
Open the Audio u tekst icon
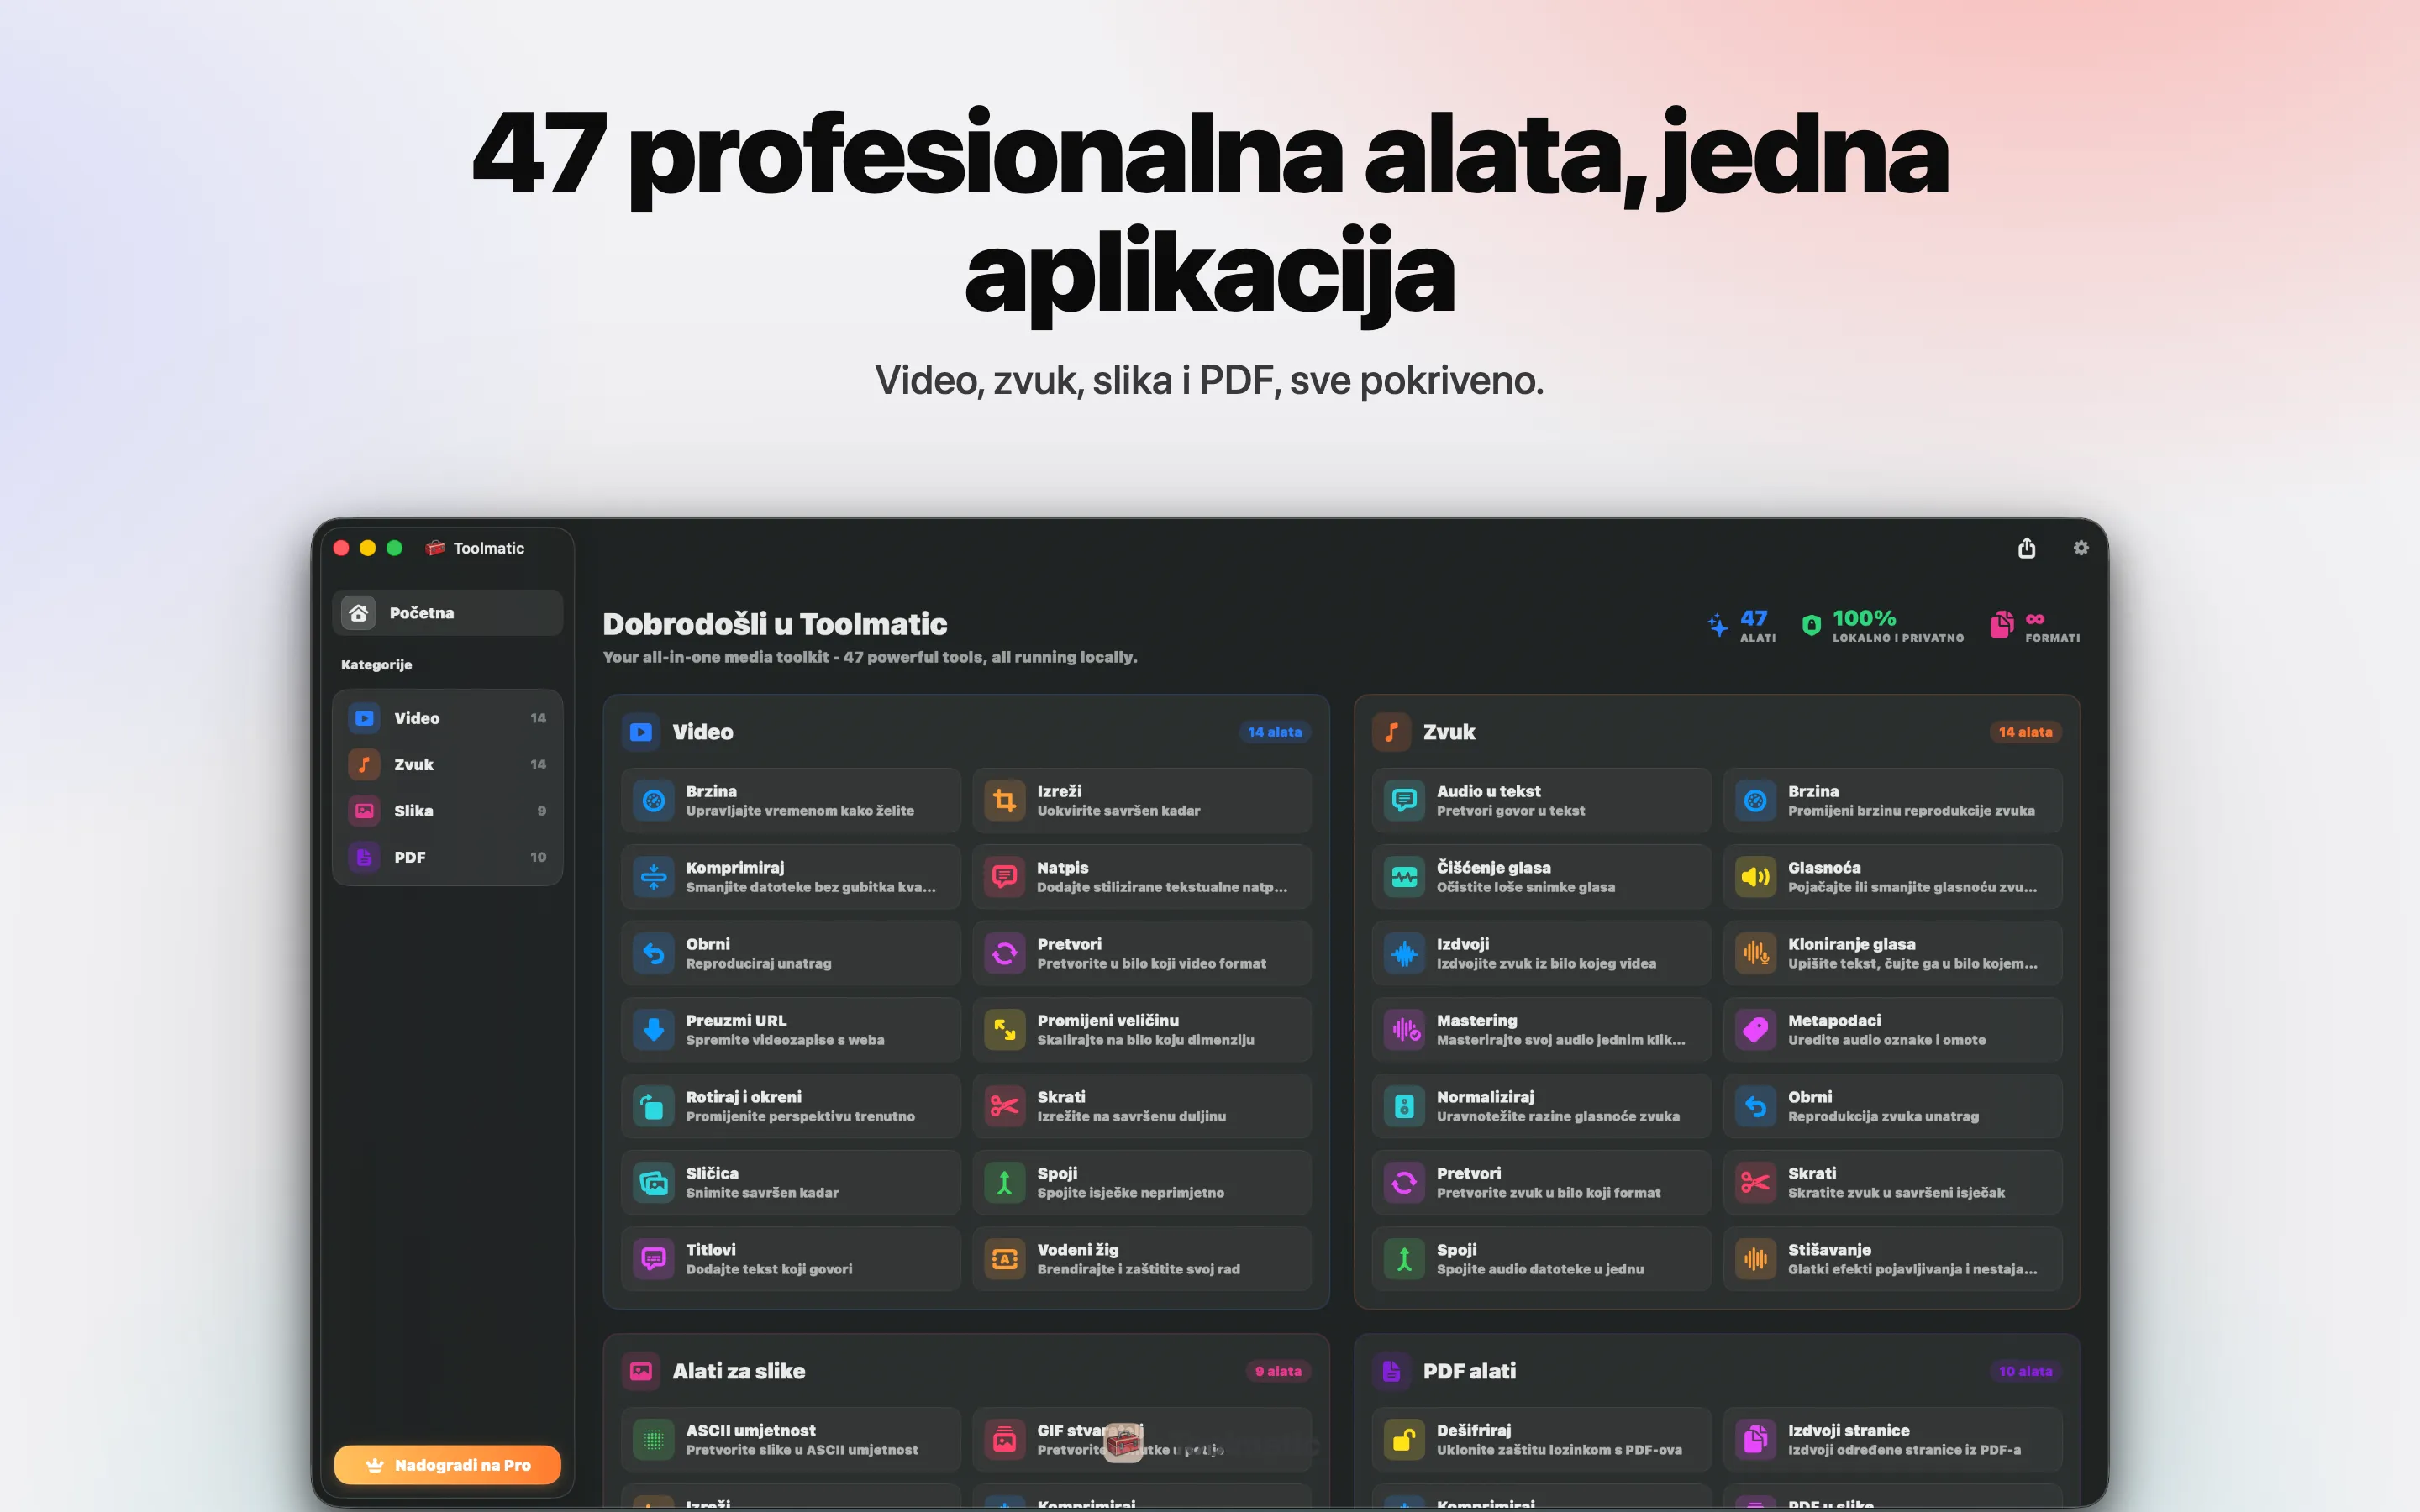1405,801
